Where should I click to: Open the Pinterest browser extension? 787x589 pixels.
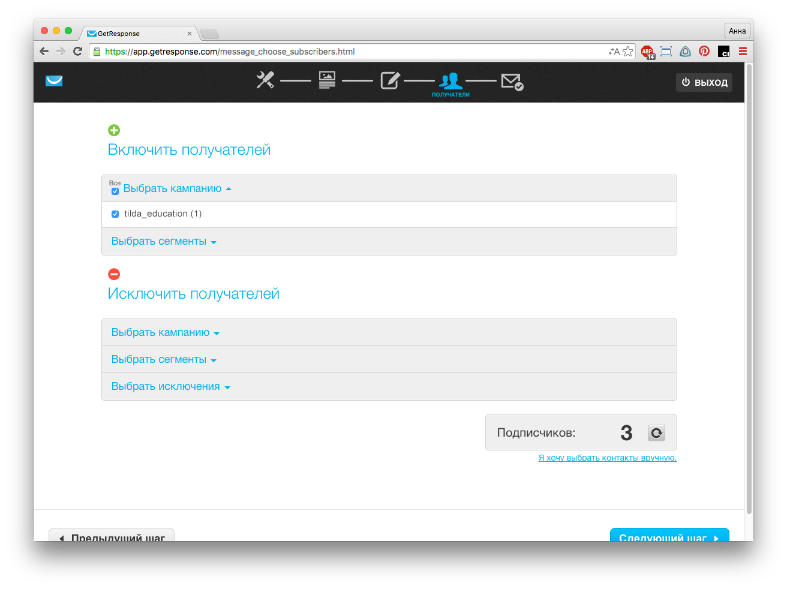[704, 52]
